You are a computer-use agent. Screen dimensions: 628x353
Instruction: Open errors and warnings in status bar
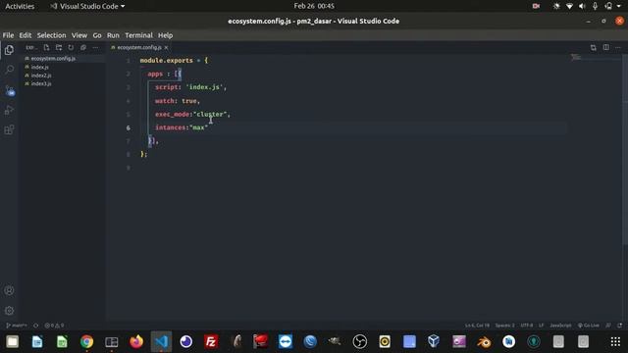tap(54, 326)
